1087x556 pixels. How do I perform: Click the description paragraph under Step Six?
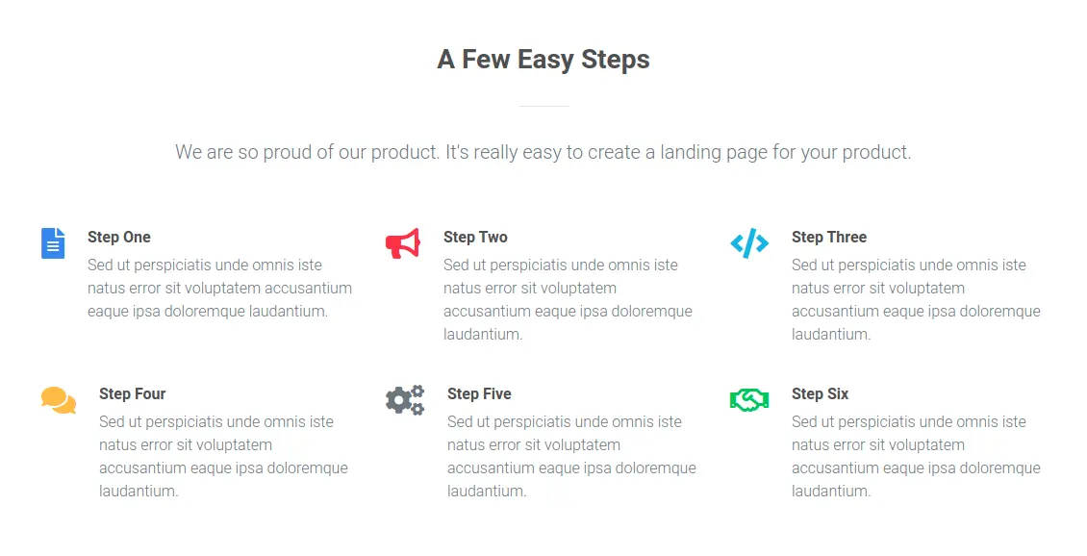coord(916,457)
